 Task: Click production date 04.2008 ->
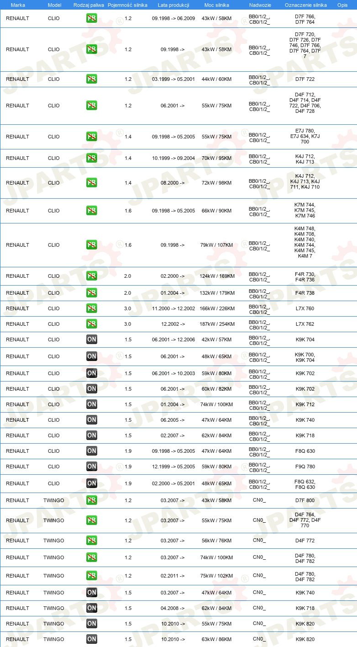point(173,608)
